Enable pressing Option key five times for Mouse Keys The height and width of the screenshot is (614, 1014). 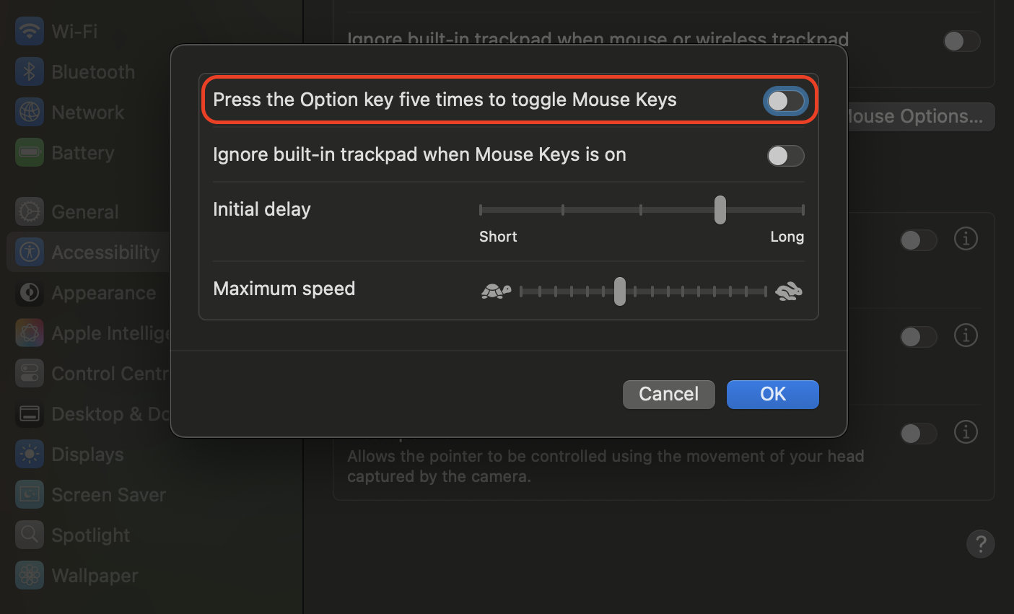[786, 101]
